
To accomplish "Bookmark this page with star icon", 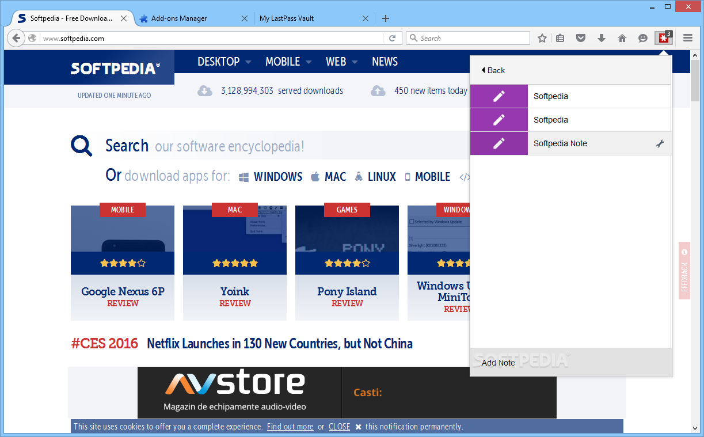I will pos(542,38).
